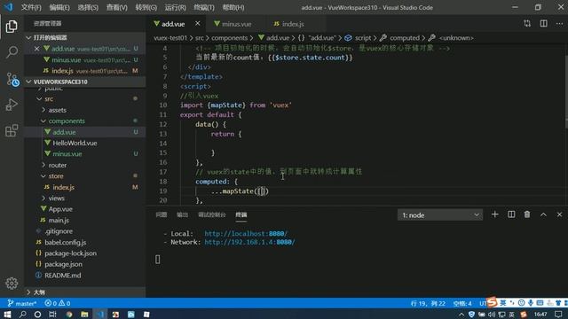Switch to the index.js tab

(293, 24)
